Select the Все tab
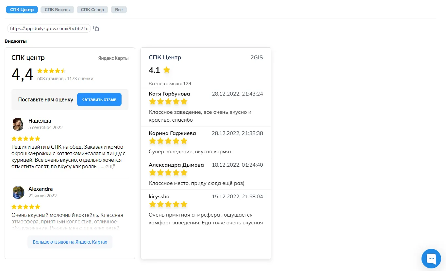 coord(119,9)
